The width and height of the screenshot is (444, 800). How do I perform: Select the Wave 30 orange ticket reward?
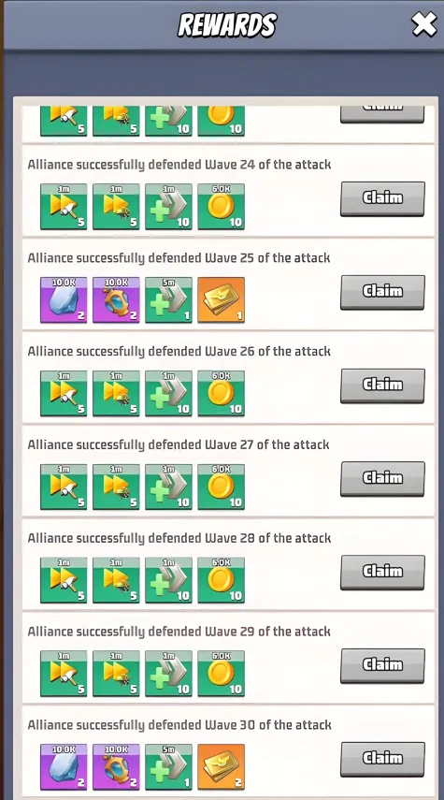pyautogui.click(x=221, y=767)
